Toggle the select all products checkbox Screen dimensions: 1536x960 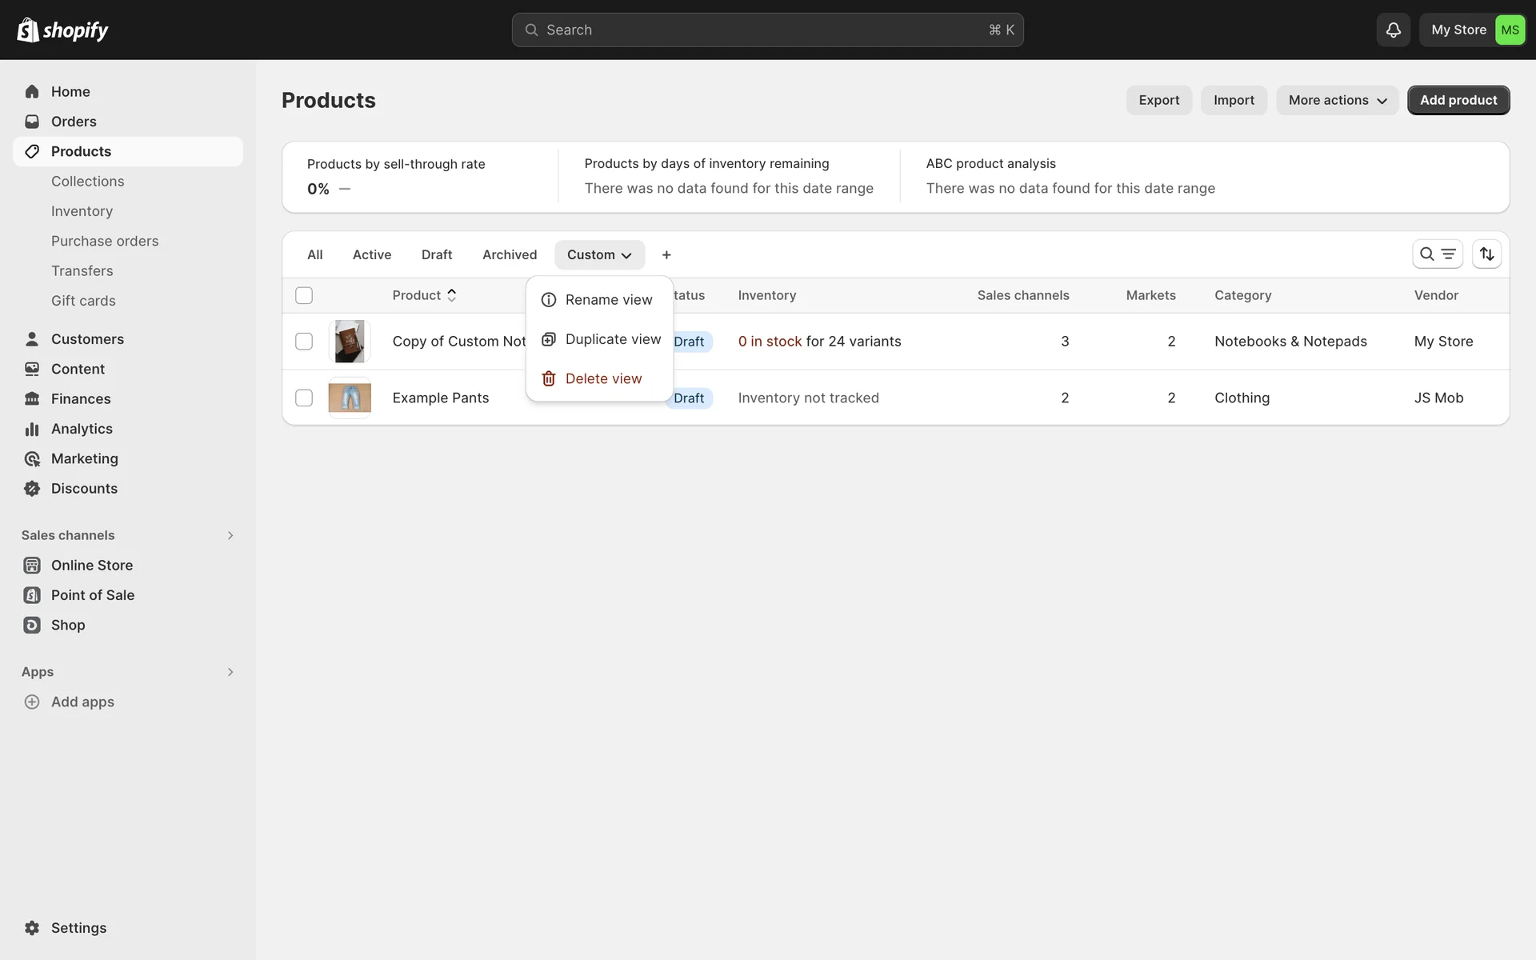[x=304, y=295]
